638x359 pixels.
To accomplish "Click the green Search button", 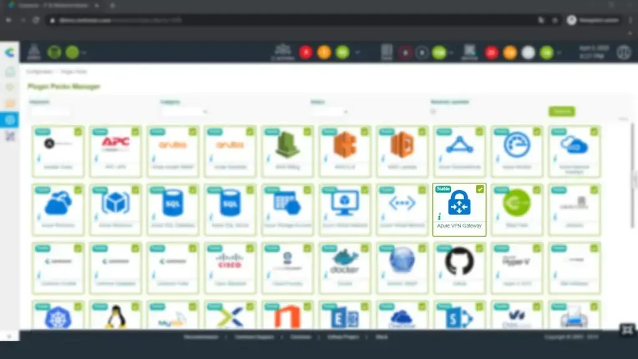I will (x=561, y=111).
